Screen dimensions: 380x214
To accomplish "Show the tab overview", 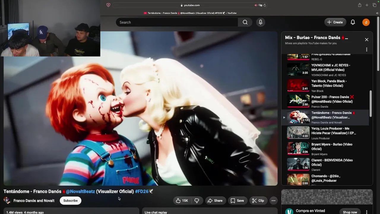I will [x=374, y=5].
